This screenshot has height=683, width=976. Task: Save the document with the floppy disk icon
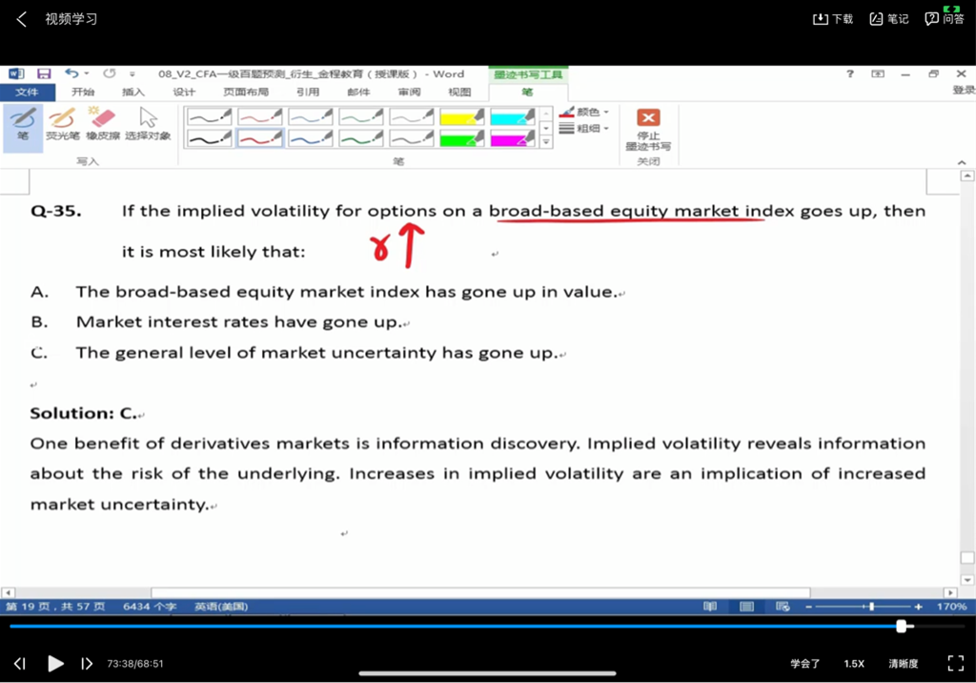click(x=44, y=74)
